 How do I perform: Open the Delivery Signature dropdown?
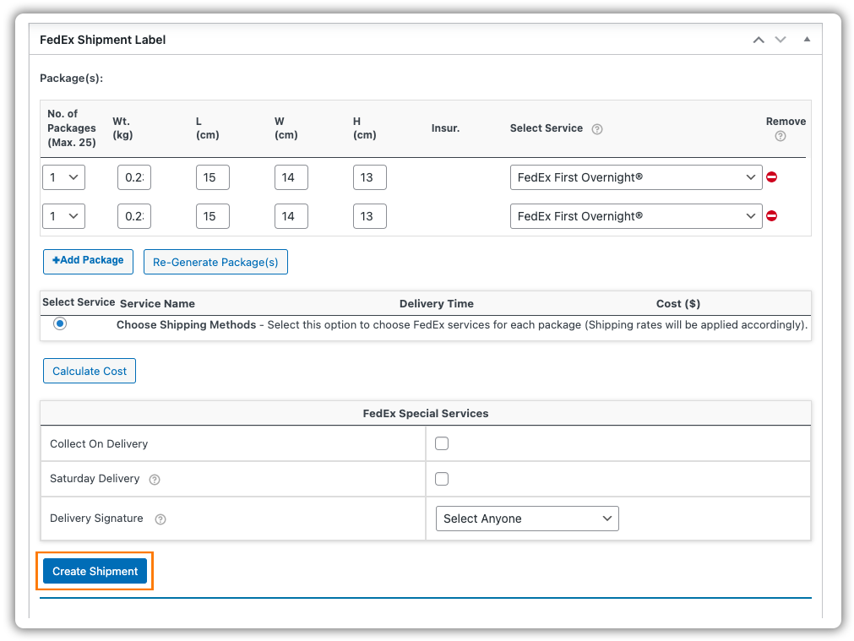click(527, 519)
